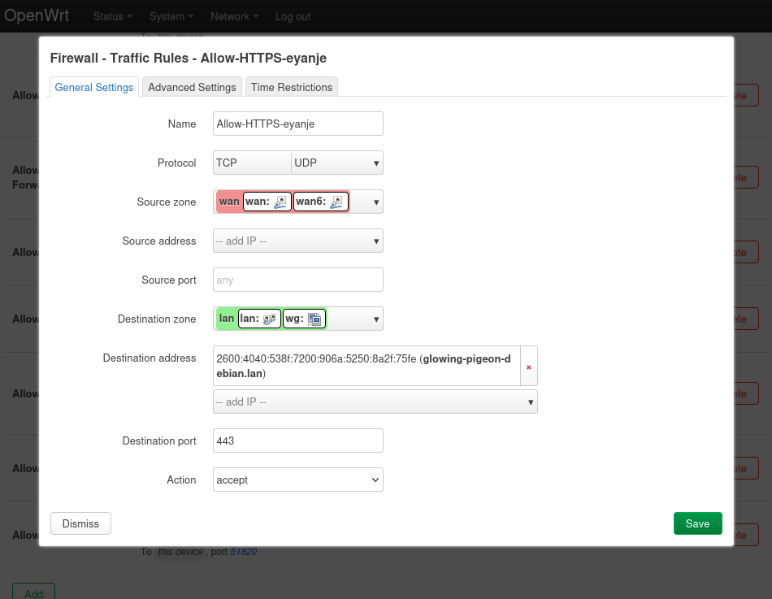772x599 pixels.
Task: Save the firewall rule
Action: 698,523
